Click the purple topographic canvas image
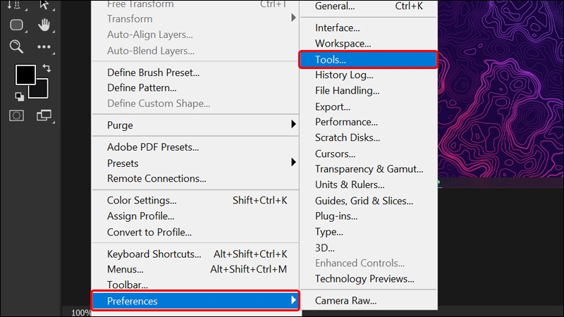The image size is (564, 317). click(x=501, y=89)
